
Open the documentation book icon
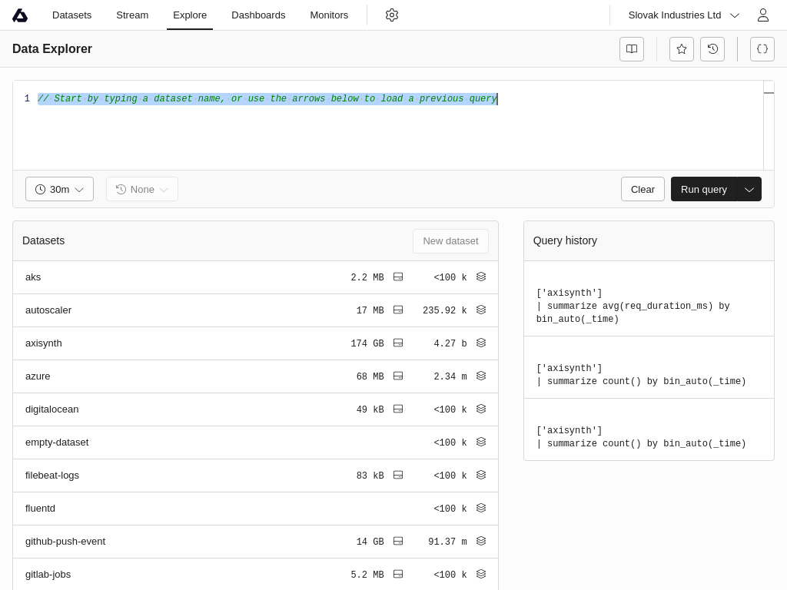click(x=632, y=49)
